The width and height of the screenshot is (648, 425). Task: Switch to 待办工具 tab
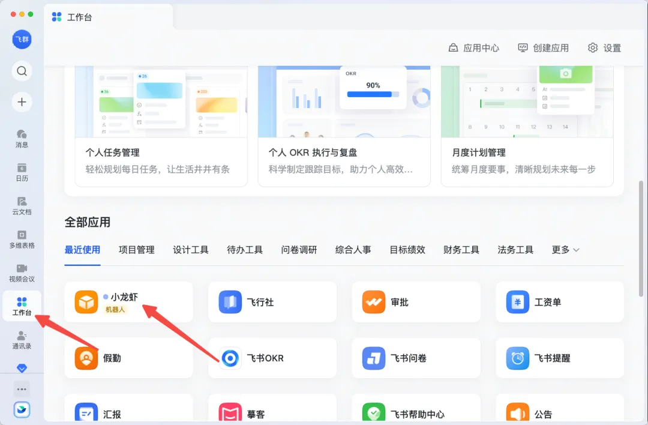[x=245, y=250]
